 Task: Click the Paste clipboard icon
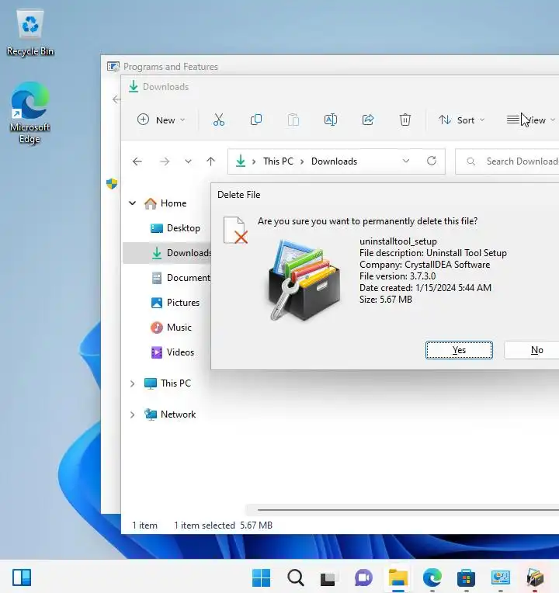pos(293,120)
